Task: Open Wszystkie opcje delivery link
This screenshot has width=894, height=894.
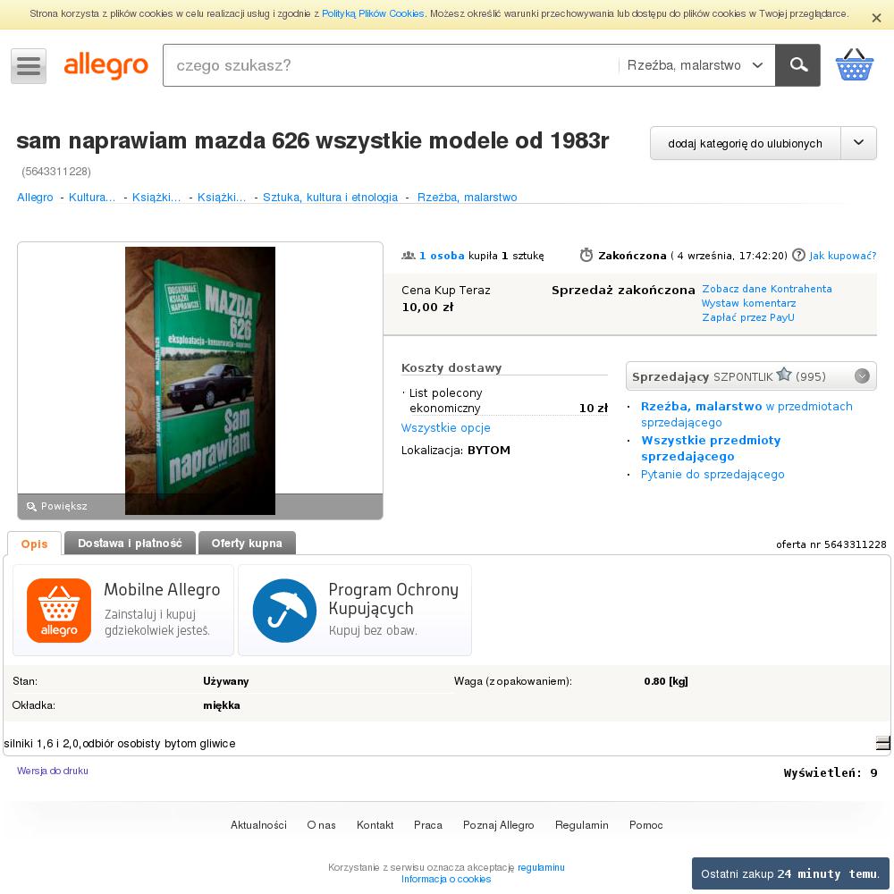Action: coord(446,427)
